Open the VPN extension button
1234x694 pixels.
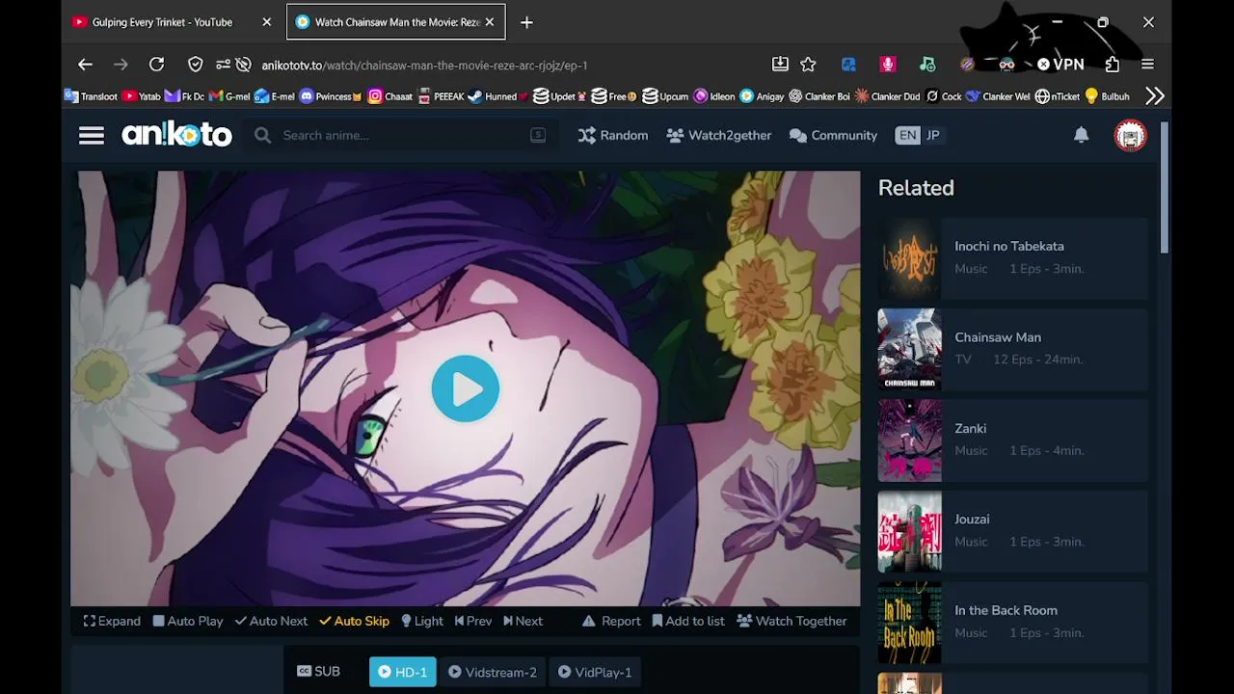click(x=1060, y=65)
